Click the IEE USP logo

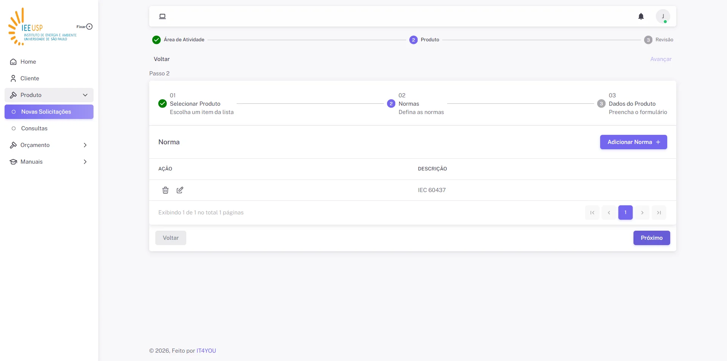(42, 27)
